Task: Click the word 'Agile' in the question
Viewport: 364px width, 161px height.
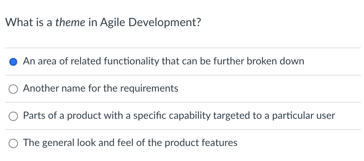Action: click(112, 23)
